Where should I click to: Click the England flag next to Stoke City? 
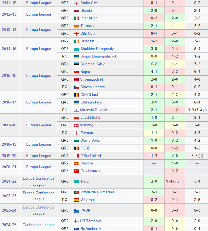click(x=77, y=3)
